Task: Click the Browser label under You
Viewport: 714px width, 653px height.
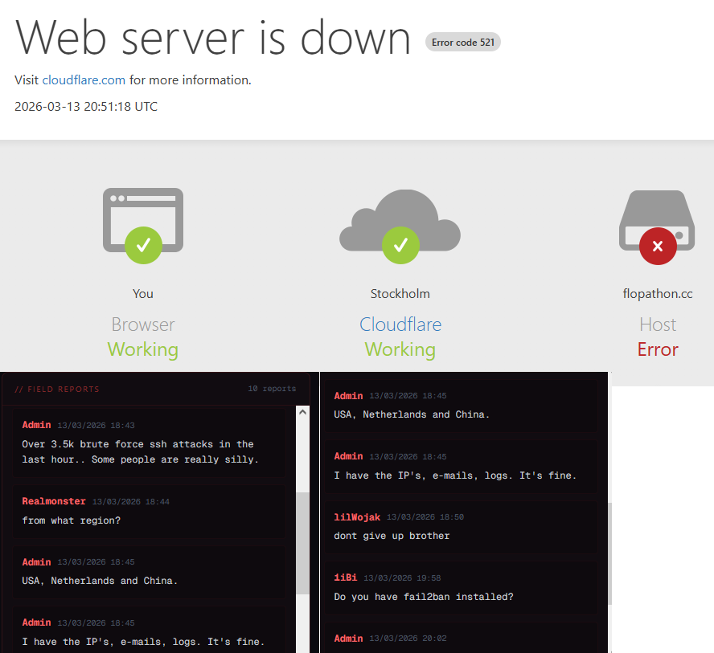Action: click(x=143, y=324)
